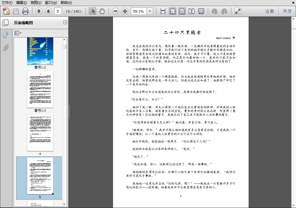Image resolution: width=296 pixels, height=208 pixels.
Task: Click the translator credit marijuana 译
Action: 225,38
